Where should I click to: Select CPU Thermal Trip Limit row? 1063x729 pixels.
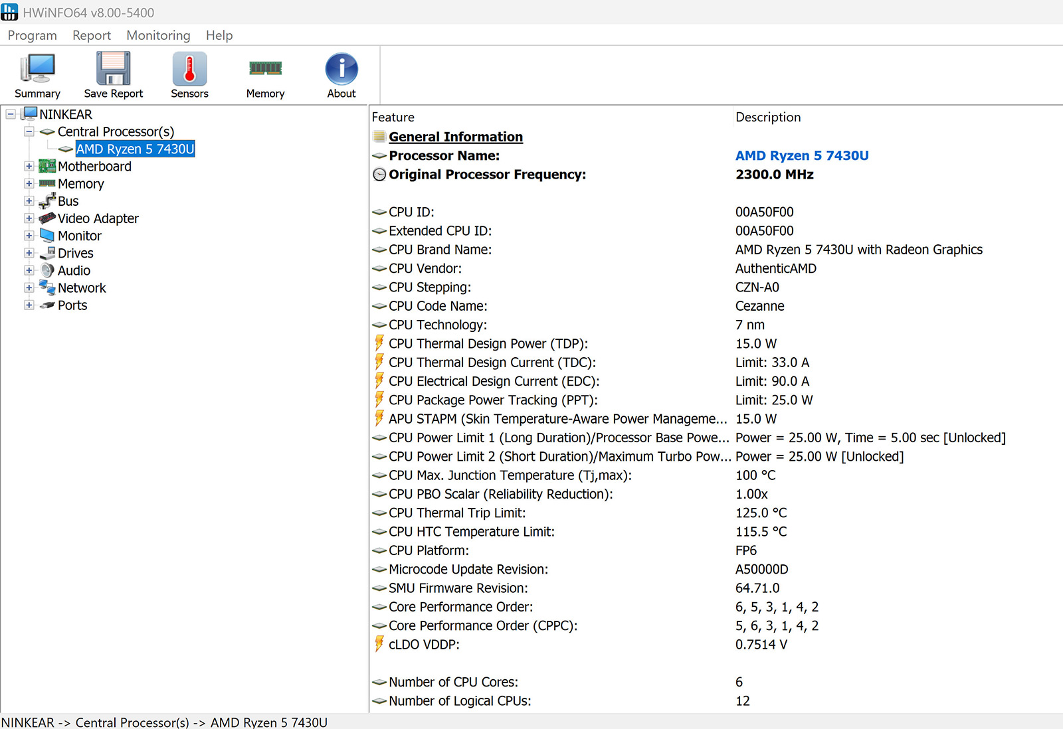point(716,513)
